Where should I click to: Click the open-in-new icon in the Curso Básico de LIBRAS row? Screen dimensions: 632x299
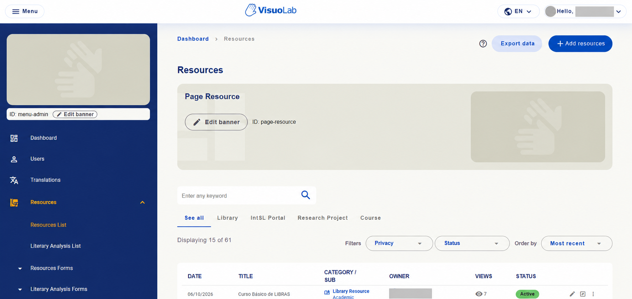click(583, 294)
